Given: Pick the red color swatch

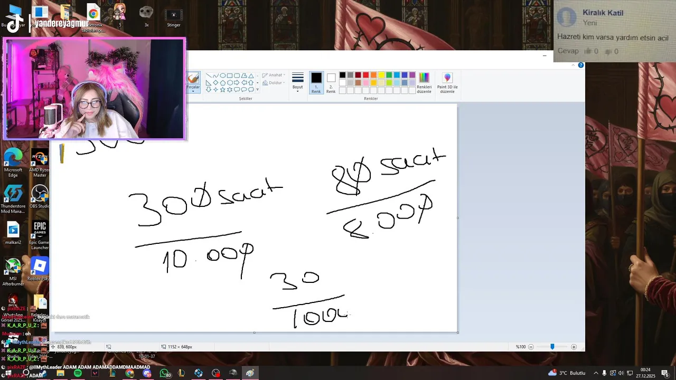Looking at the screenshot, I should [x=365, y=75].
